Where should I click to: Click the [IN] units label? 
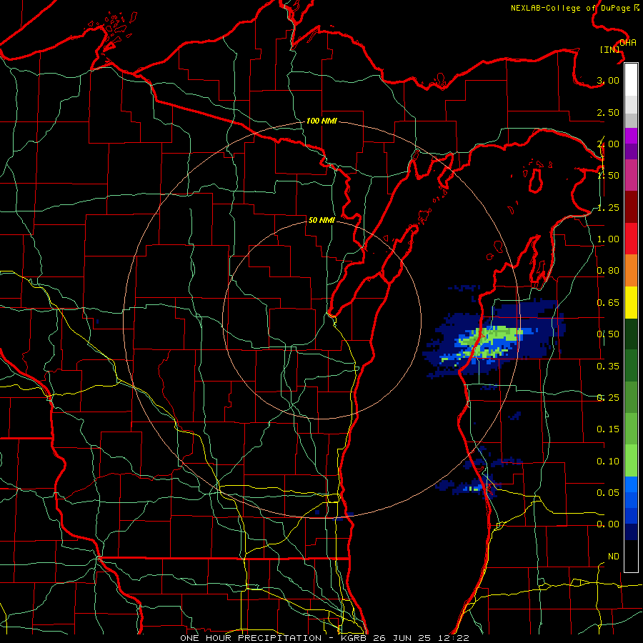(610, 49)
